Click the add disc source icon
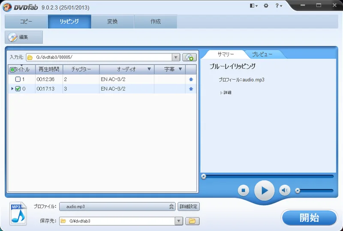 (190, 57)
